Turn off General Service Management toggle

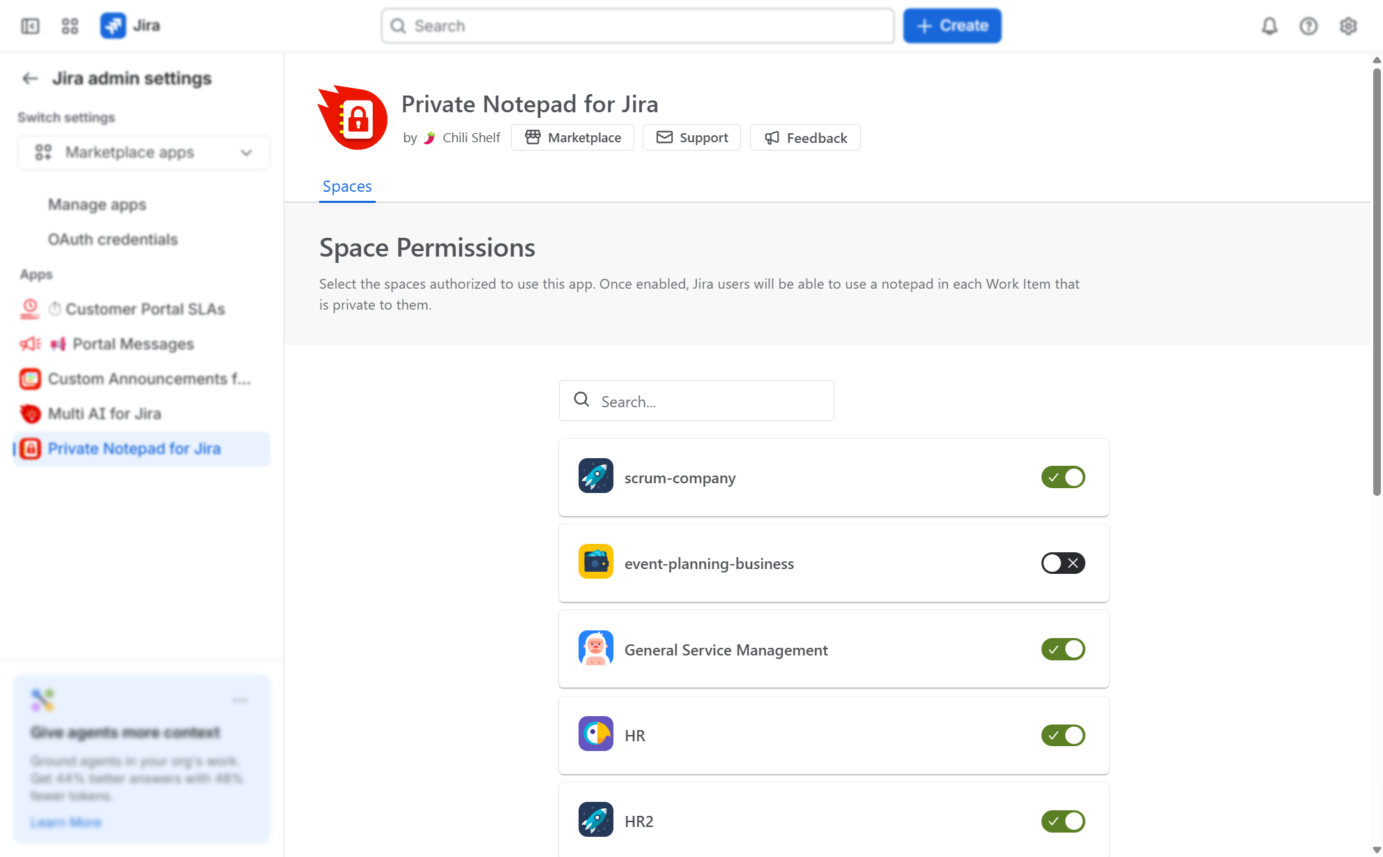[x=1063, y=649]
